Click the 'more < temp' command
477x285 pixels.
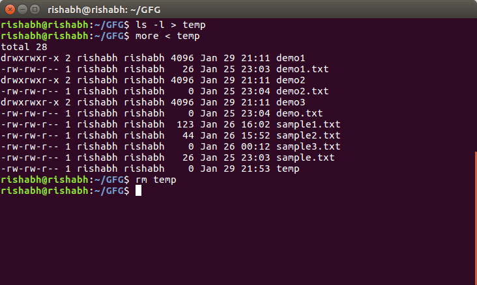click(167, 36)
